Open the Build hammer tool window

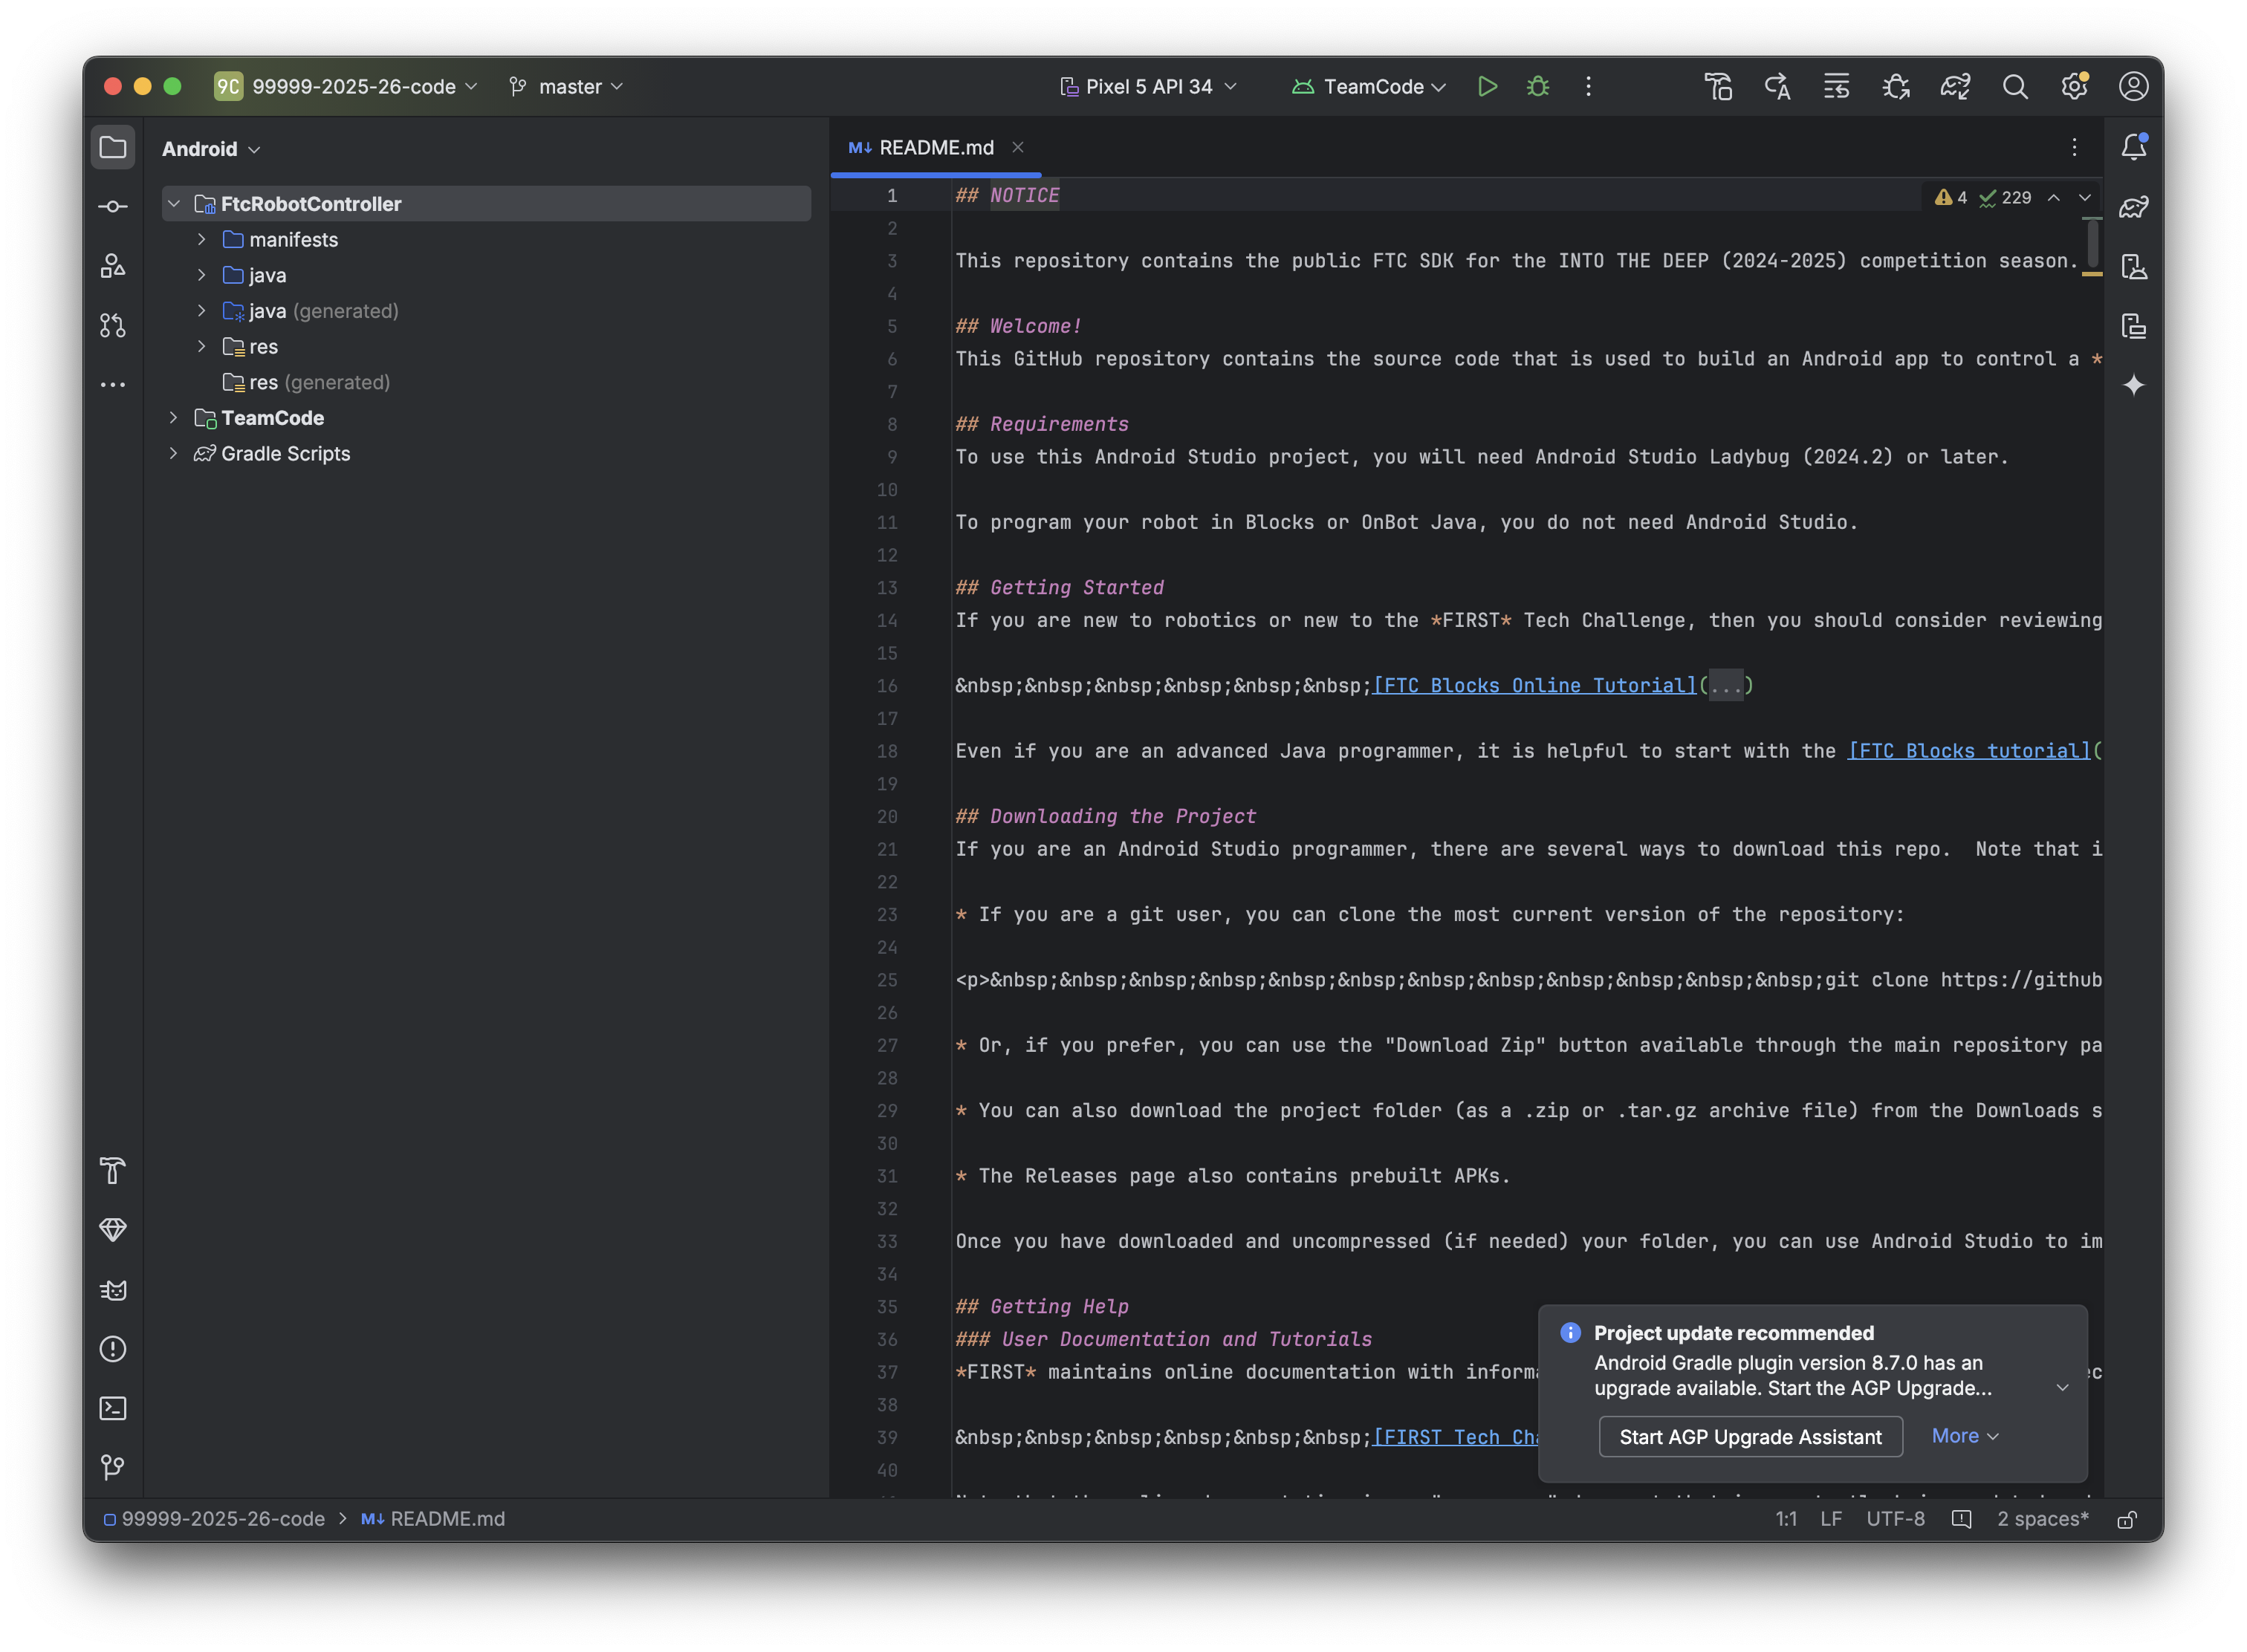pyautogui.click(x=113, y=1170)
